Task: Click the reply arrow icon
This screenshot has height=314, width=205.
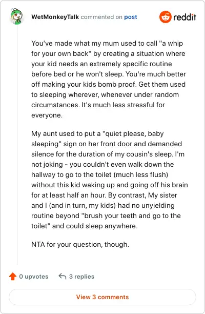Action: 62,277
